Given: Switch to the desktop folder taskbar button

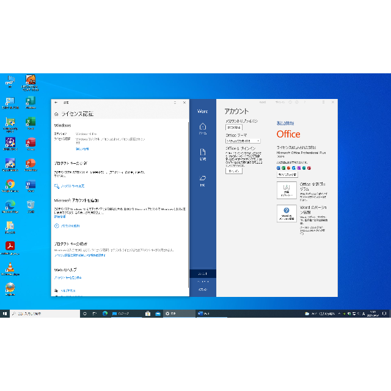Looking at the screenshot, I should (x=126, y=313).
